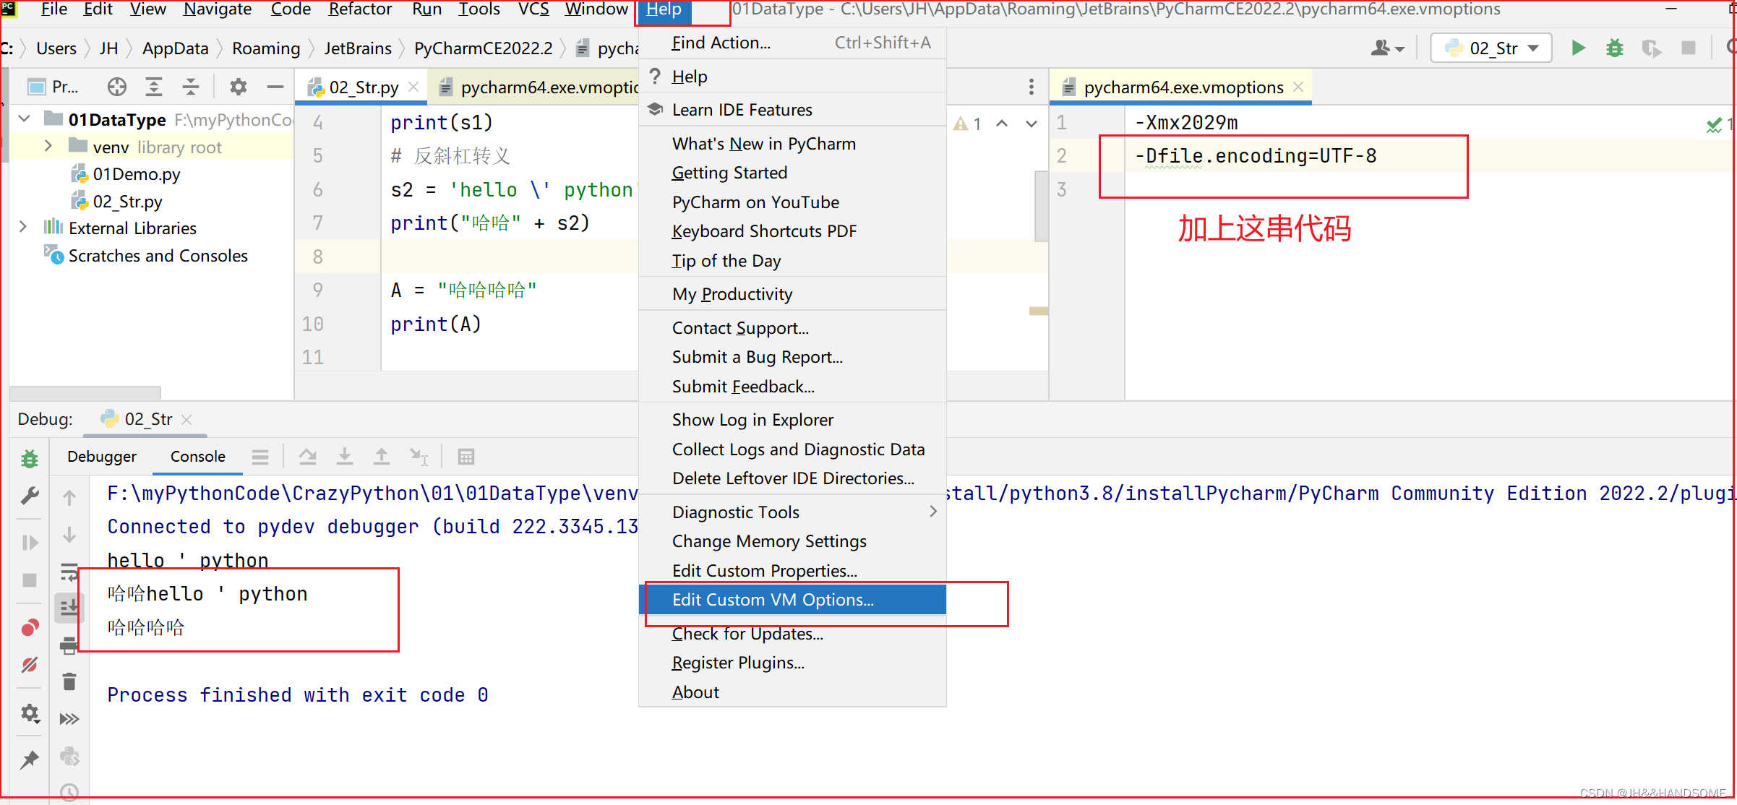
Task: Select Edit Custom VM Options menu item
Action: [x=773, y=600]
